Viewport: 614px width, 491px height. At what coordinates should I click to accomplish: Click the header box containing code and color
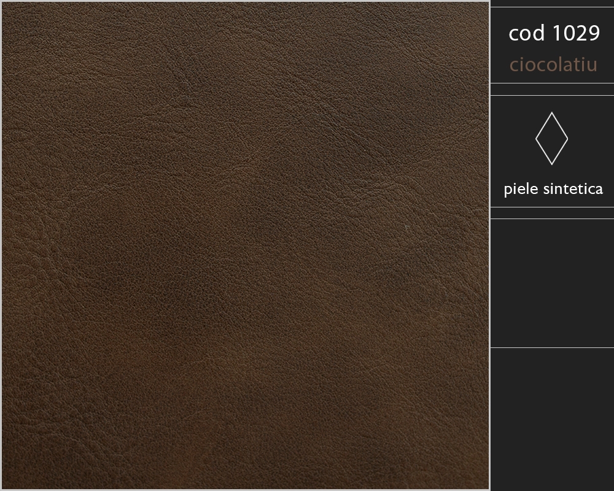(552, 45)
